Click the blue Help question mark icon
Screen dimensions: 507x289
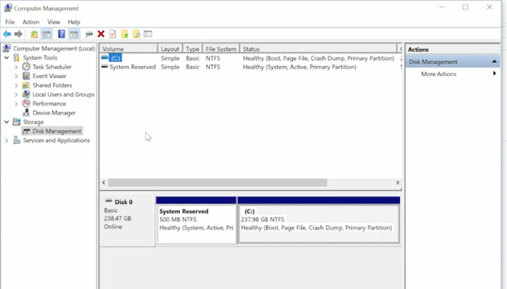(x=62, y=33)
